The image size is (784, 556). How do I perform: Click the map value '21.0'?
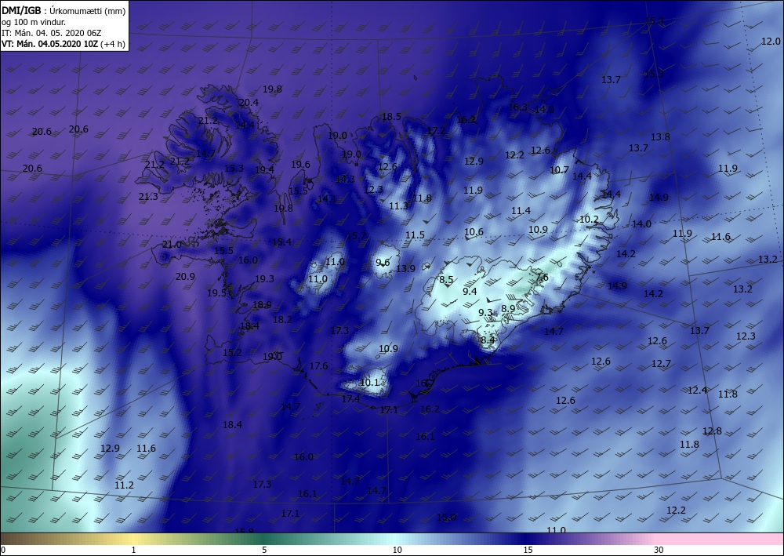(172, 245)
